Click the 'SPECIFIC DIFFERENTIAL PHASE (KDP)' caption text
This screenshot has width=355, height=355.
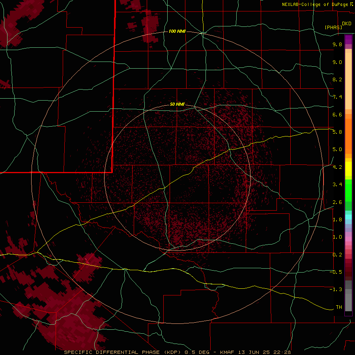(123, 352)
